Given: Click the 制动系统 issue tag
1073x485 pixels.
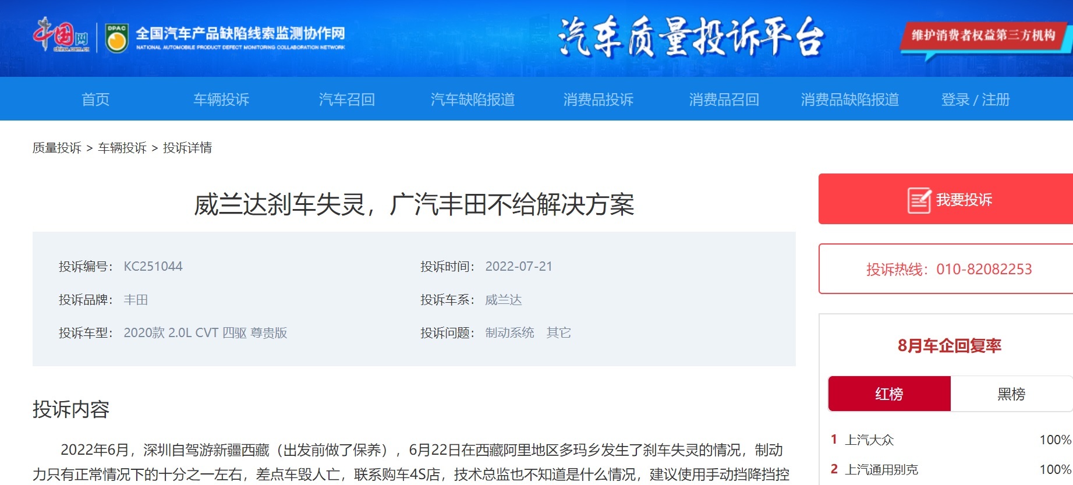Looking at the screenshot, I should [510, 332].
